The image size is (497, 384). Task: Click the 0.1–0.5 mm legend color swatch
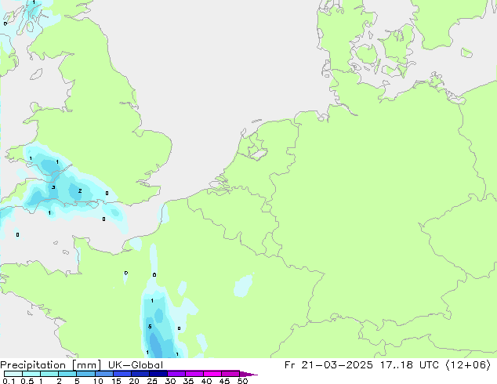pyautogui.click(x=13, y=374)
